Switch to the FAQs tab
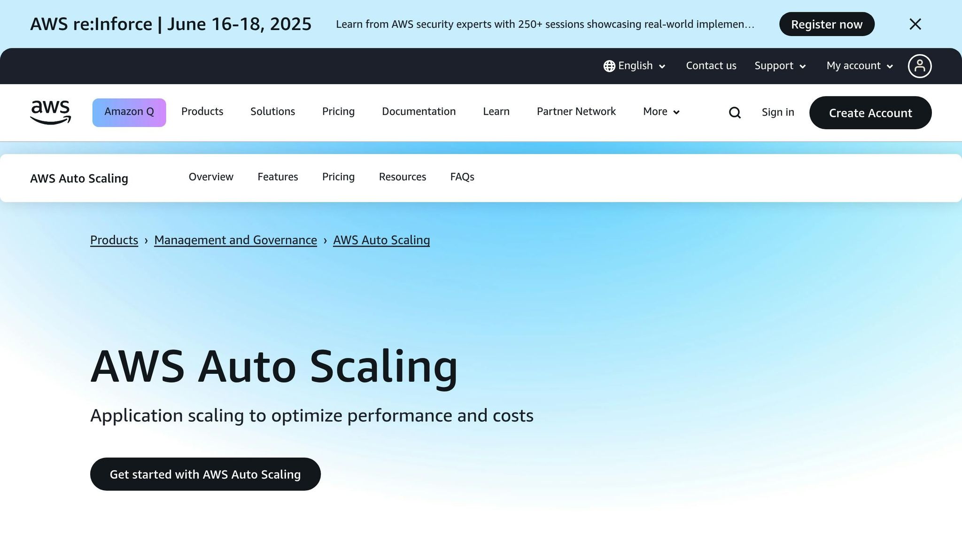 (462, 177)
